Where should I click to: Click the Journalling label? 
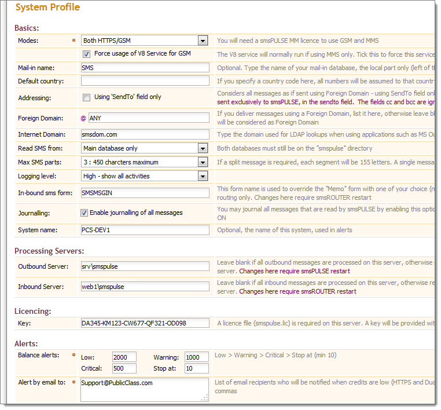pyautogui.click(x=34, y=213)
